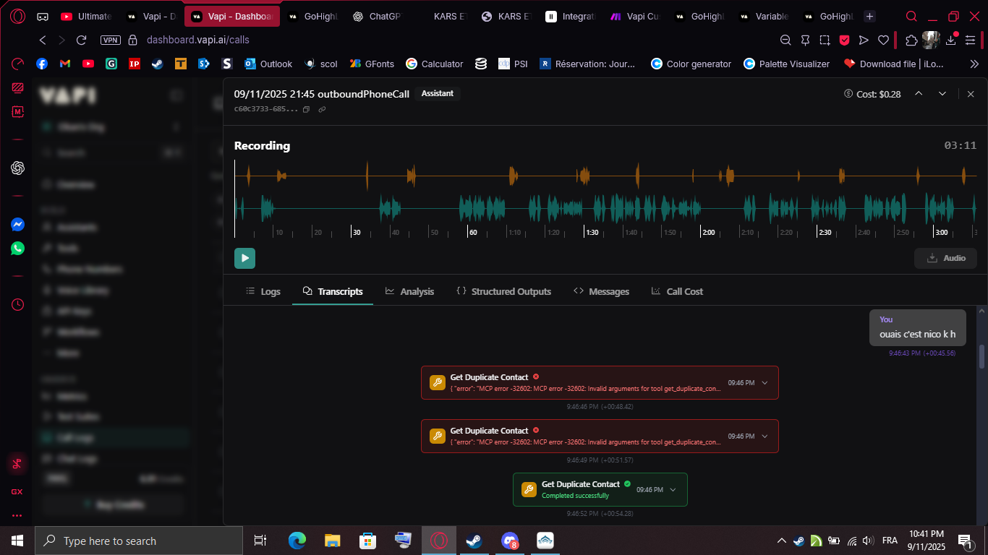Open History clock in the Opera sidebar

click(x=17, y=304)
